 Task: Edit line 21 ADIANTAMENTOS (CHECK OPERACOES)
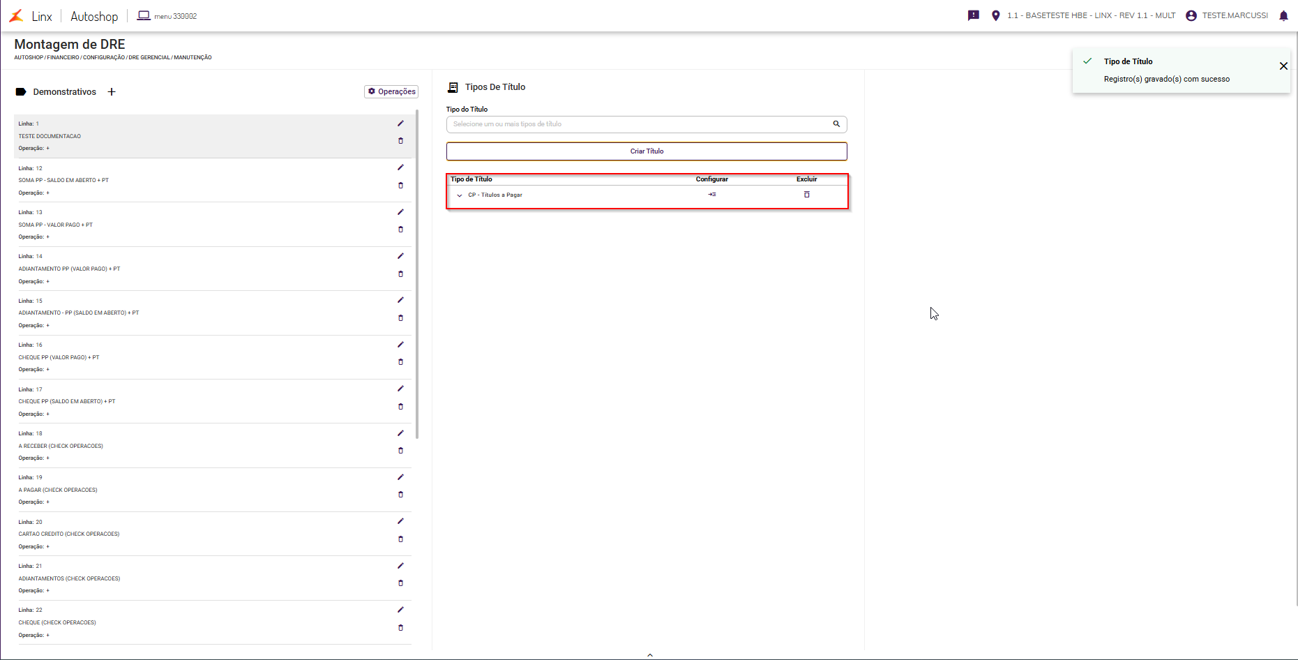coord(400,566)
